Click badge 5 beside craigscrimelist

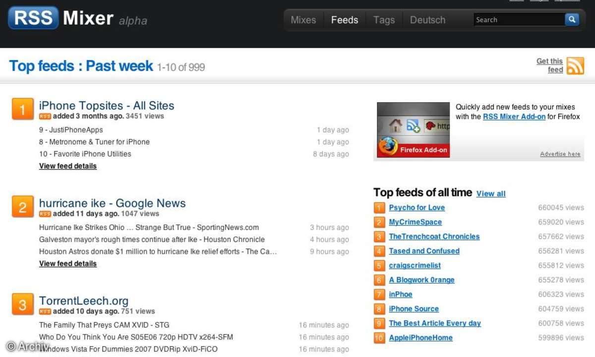click(x=379, y=266)
